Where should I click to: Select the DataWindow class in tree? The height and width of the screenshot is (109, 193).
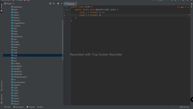17,37
